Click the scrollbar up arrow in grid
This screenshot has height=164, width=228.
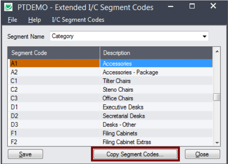[217, 51]
